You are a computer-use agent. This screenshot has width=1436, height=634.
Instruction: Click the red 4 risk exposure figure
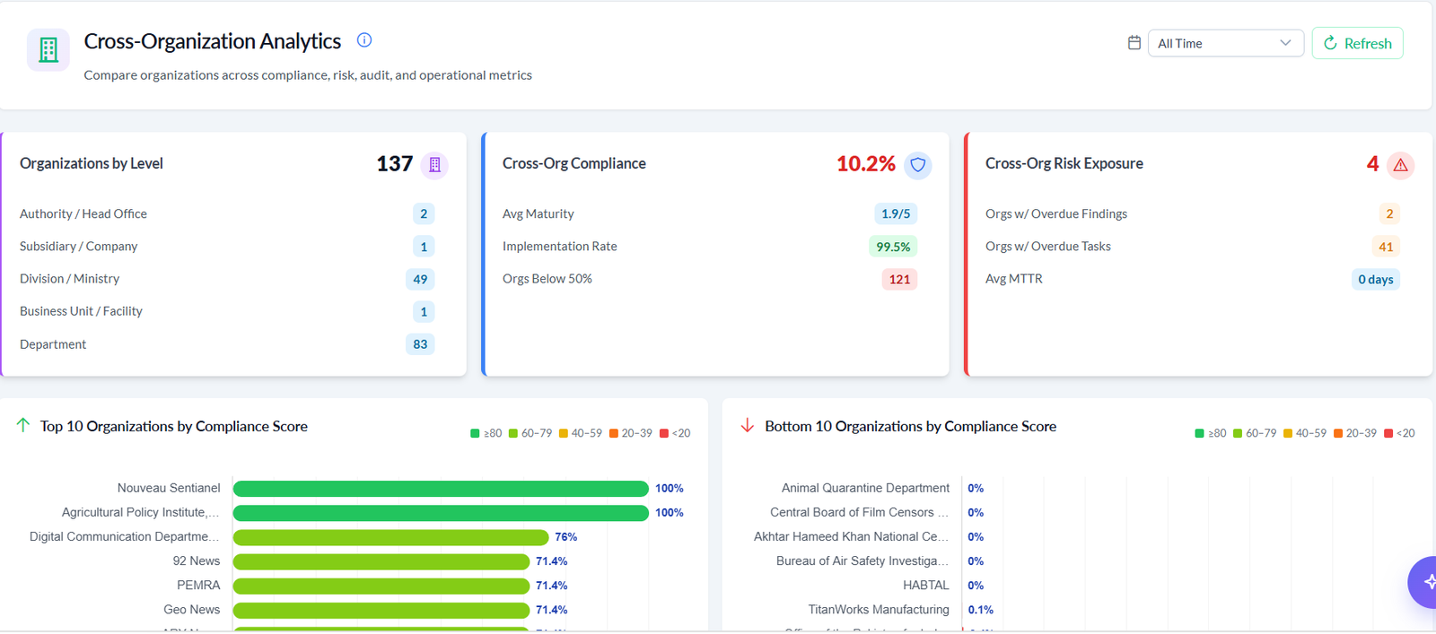(1372, 164)
